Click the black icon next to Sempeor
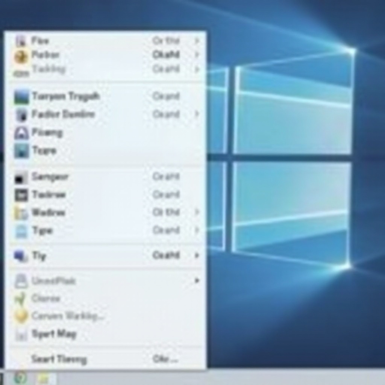 (21, 177)
